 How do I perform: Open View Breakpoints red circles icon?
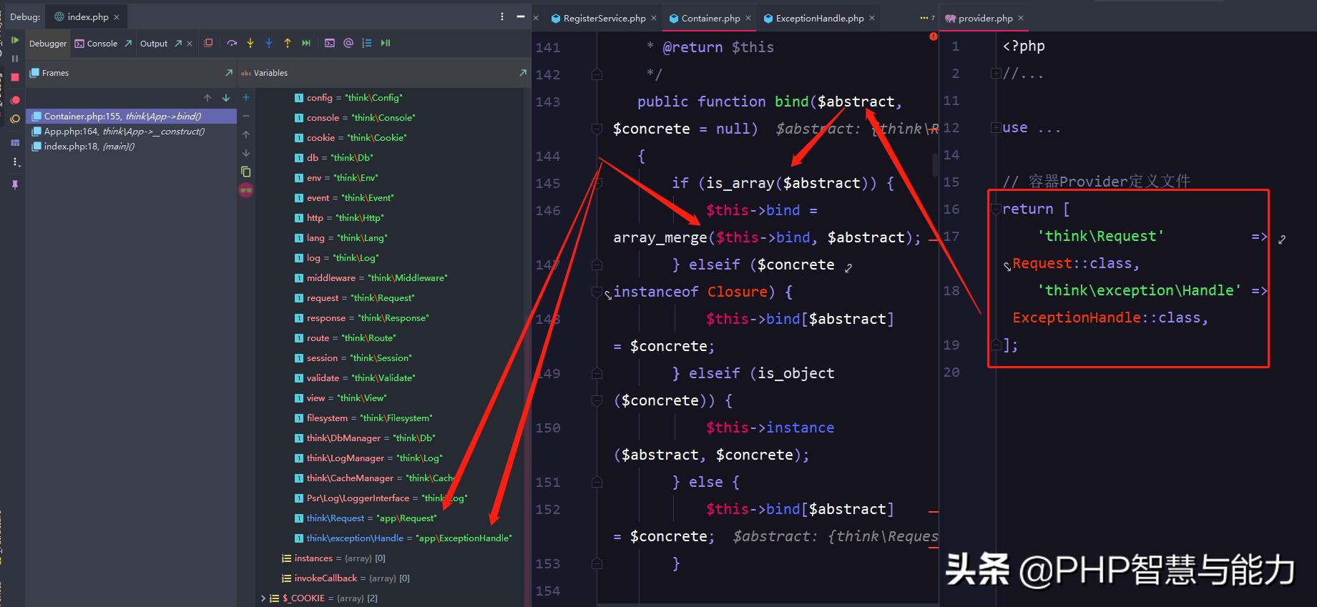pos(15,99)
